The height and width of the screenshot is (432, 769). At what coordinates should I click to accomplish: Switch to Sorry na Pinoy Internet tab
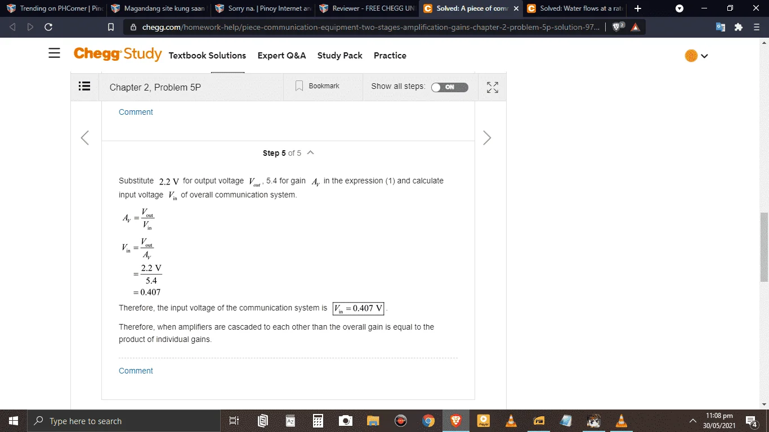(262, 8)
